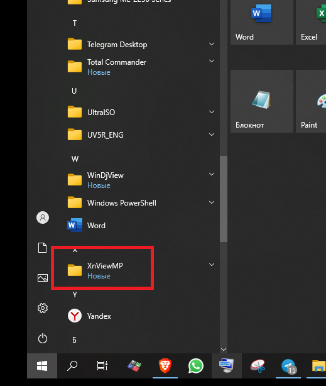Image resolution: width=326 pixels, height=386 pixels.
Task: Open Documents from Start sidebar
Action: pyautogui.click(x=42, y=248)
